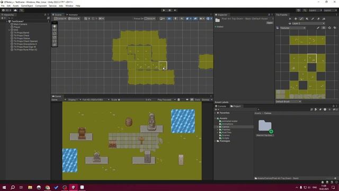This screenshot has width=339, height=191.
Task: Open Windows Start menu
Action: [x=4, y=187]
